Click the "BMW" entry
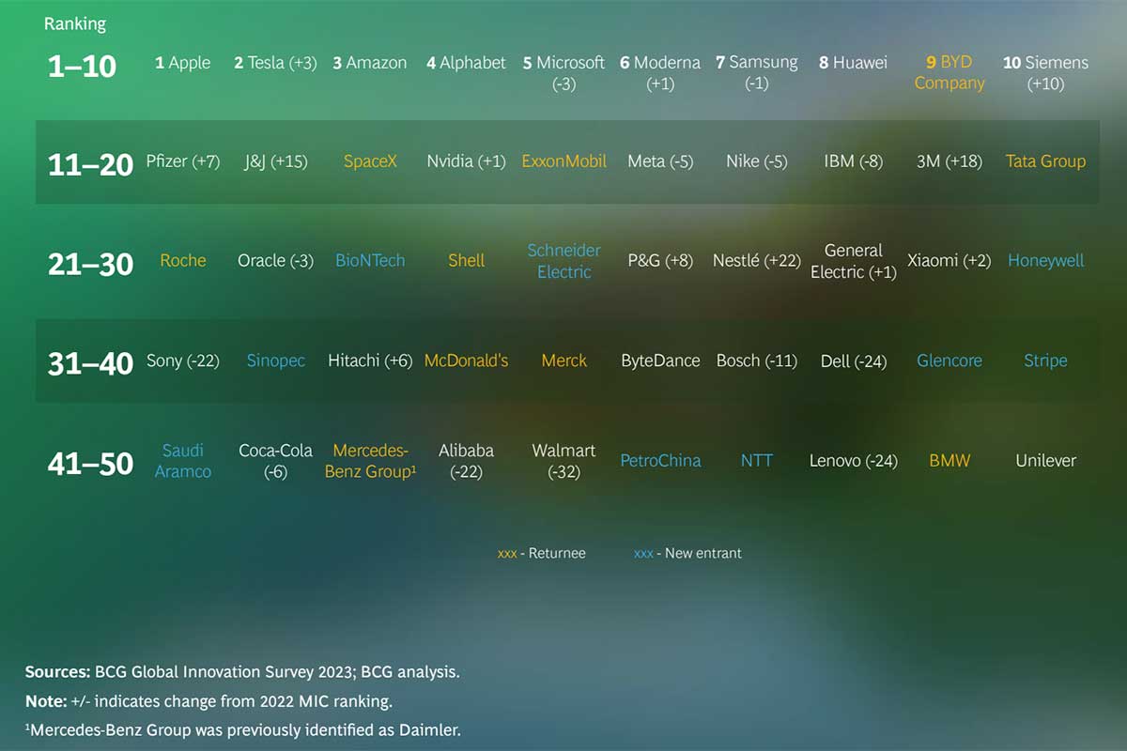This screenshot has width=1127, height=751. 949,461
